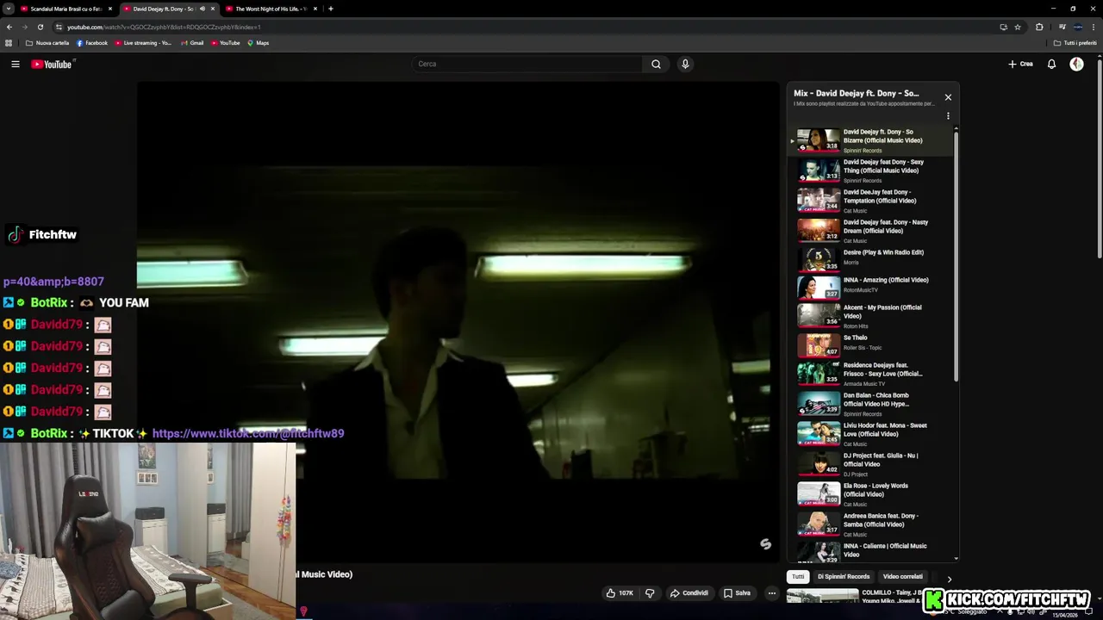Image resolution: width=1103 pixels, height=620 pixels.
Task: Open Tutti i preferiti folder
Action: [1075, 43]
